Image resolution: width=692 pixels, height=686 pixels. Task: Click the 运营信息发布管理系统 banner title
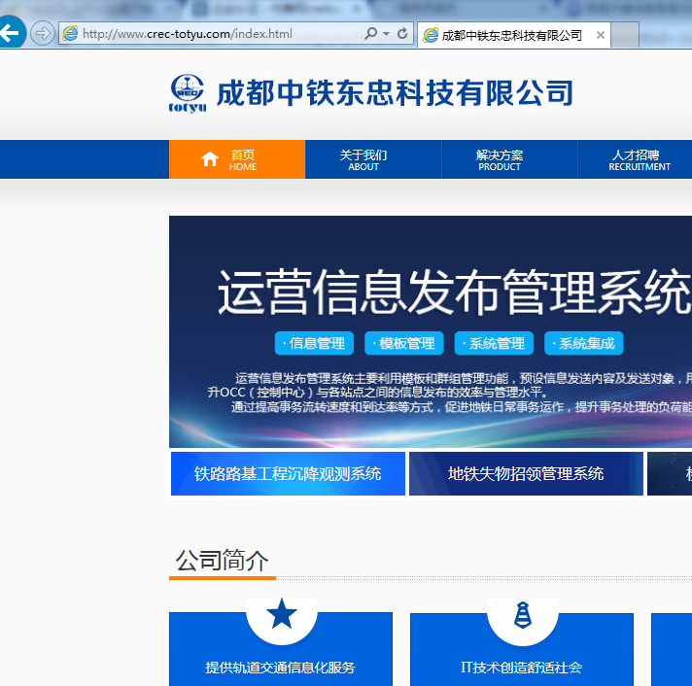(454, 292)
